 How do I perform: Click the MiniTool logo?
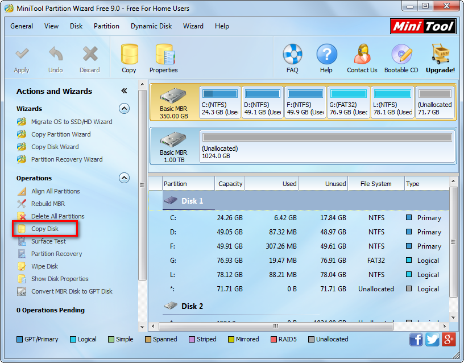(x=423, y=26)
